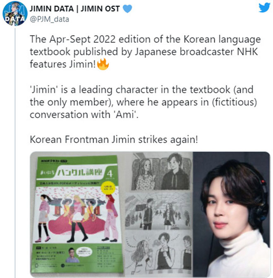Click the number 4 on textbook cover

pos(110,174)
